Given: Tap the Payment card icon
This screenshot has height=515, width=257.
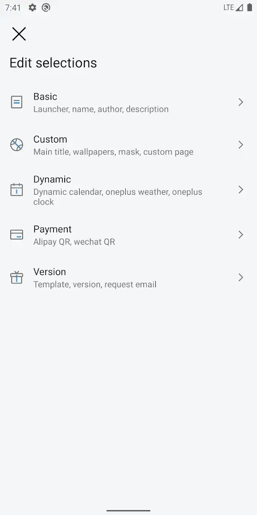Looking at the screenshot, I should [x=17, y=234].
